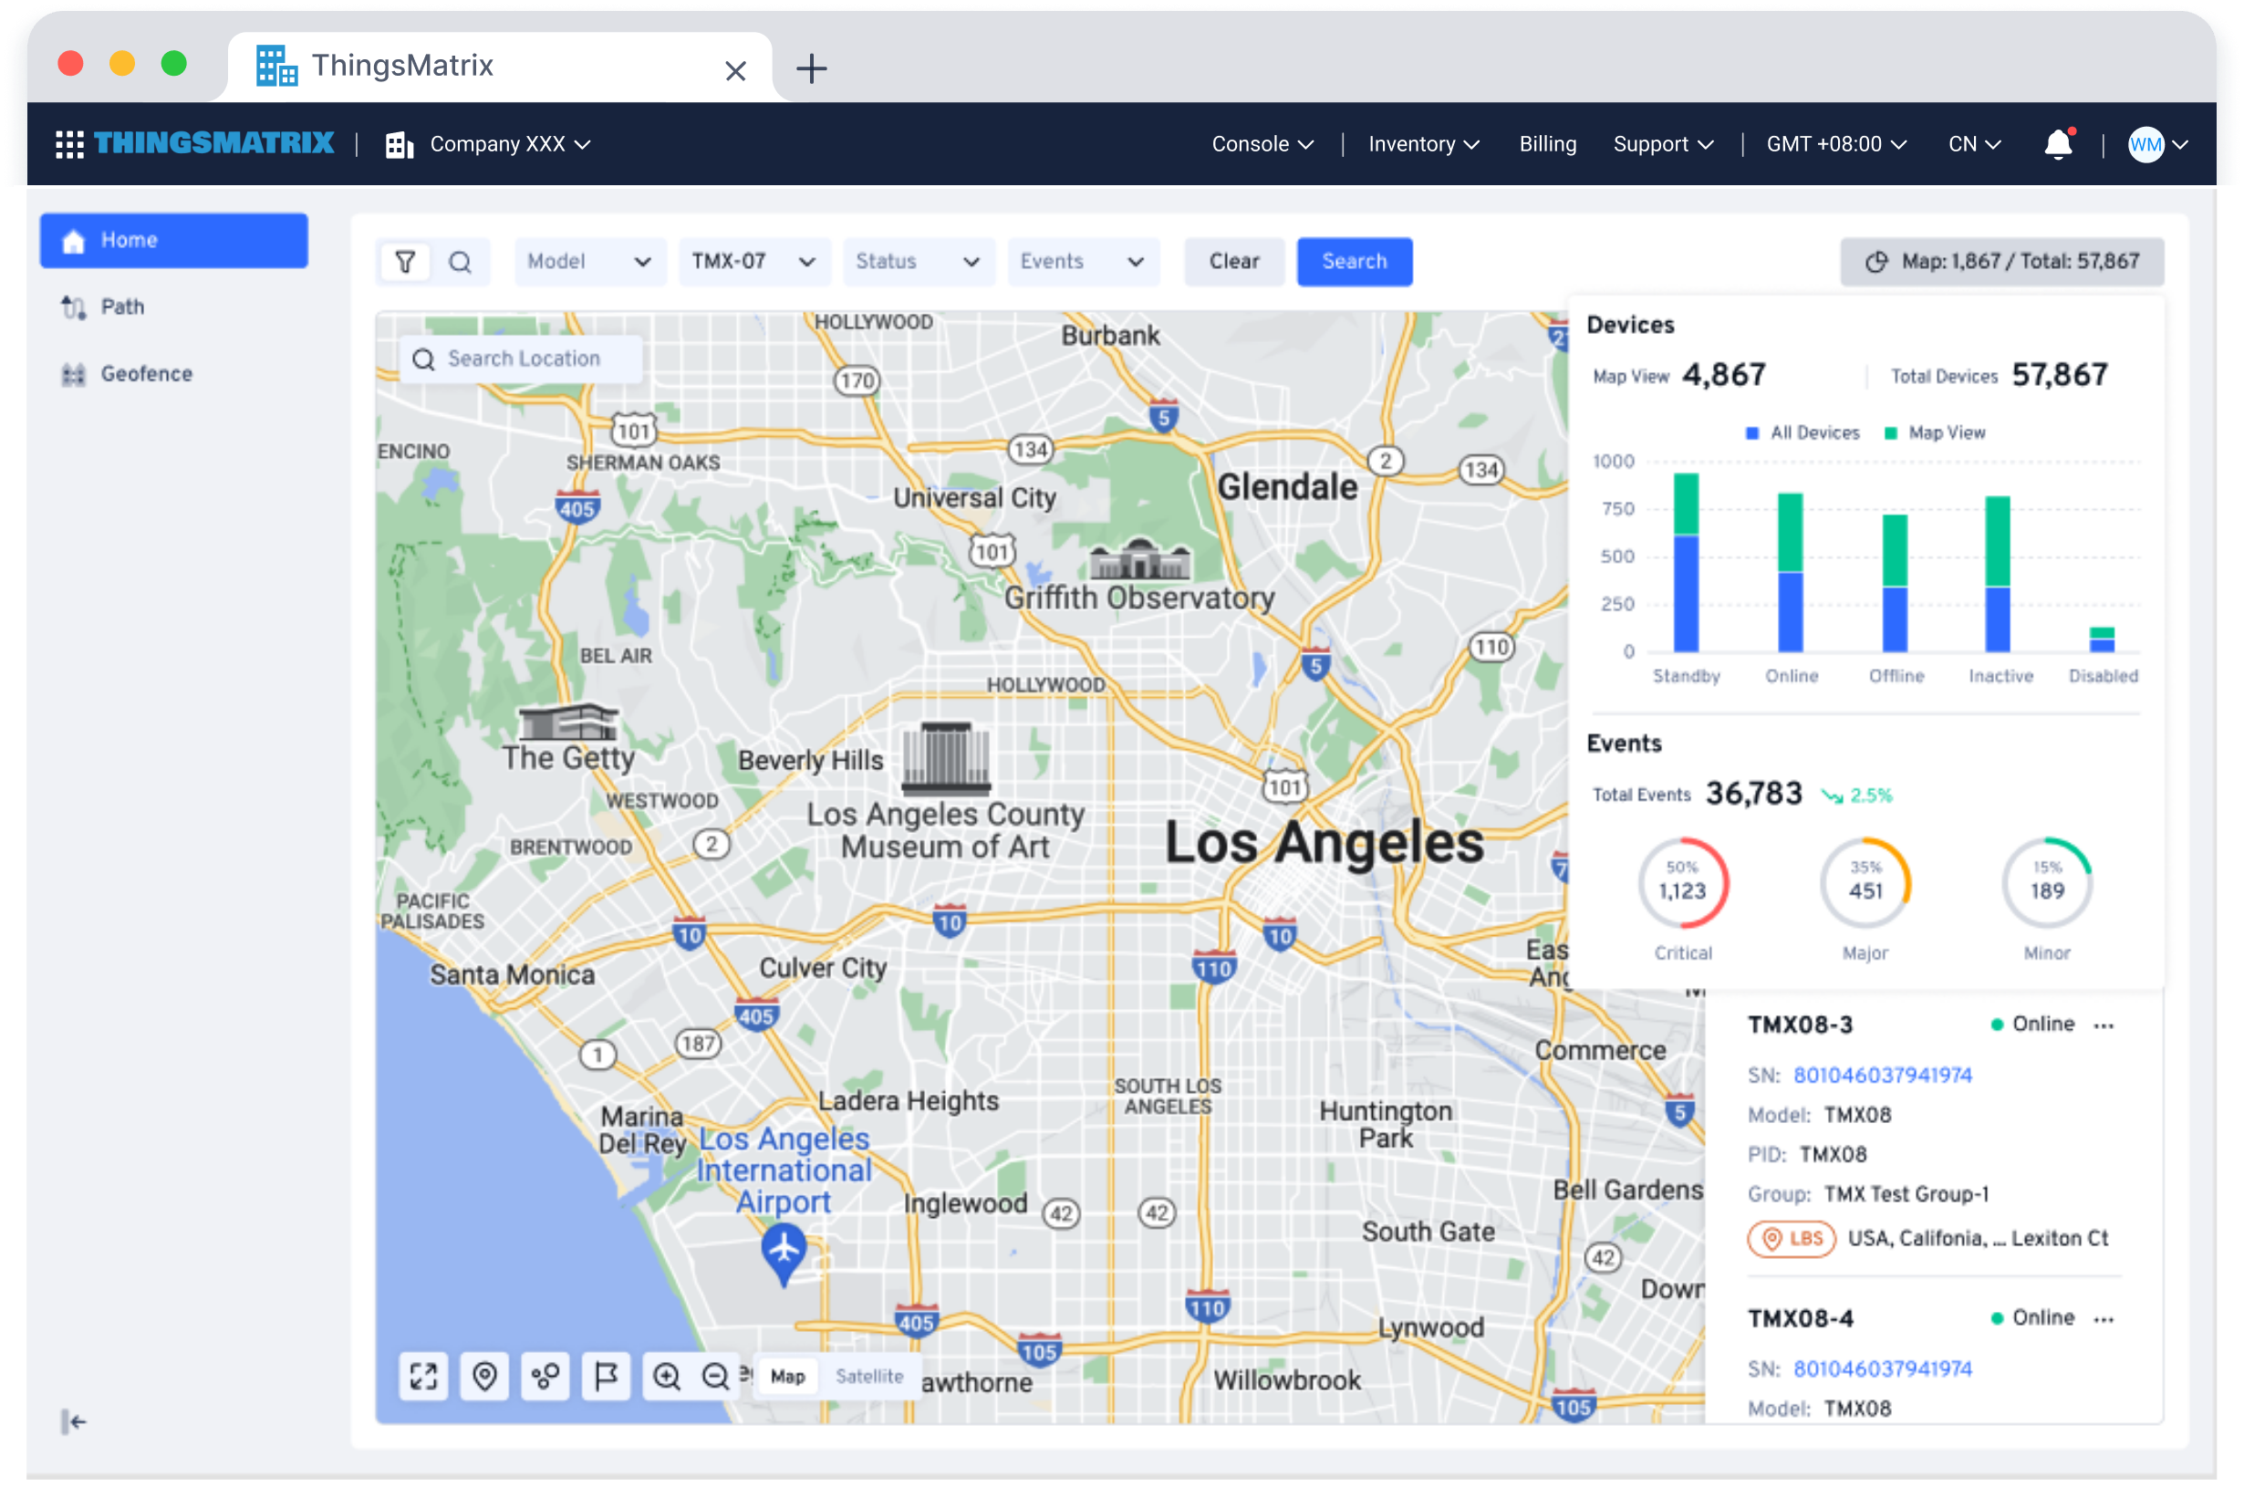Click the company building icon in header

400,144
